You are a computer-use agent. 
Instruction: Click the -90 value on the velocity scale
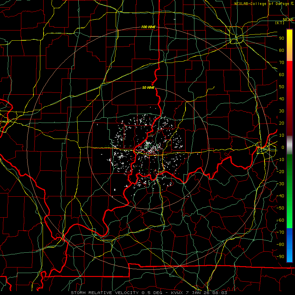[x=281, y=257]
